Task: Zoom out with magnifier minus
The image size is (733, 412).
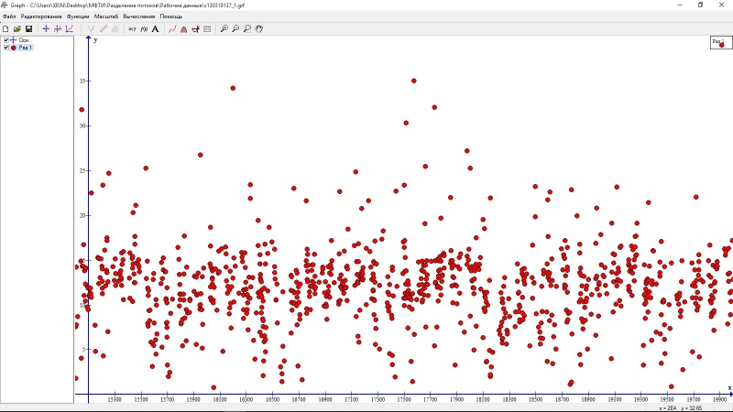Action: [x=235, y=29]
